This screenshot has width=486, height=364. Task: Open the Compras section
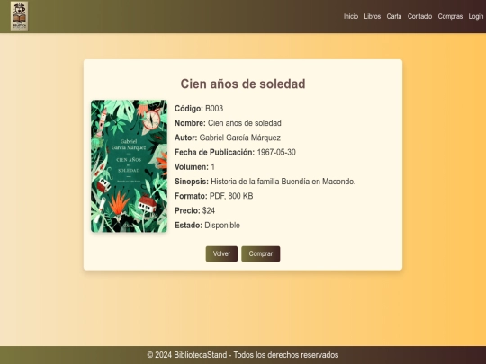[450, 16]
